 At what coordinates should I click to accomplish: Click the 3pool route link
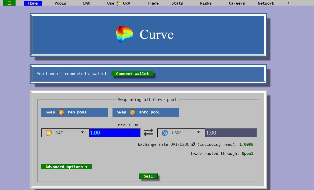[x=247, y=154]
